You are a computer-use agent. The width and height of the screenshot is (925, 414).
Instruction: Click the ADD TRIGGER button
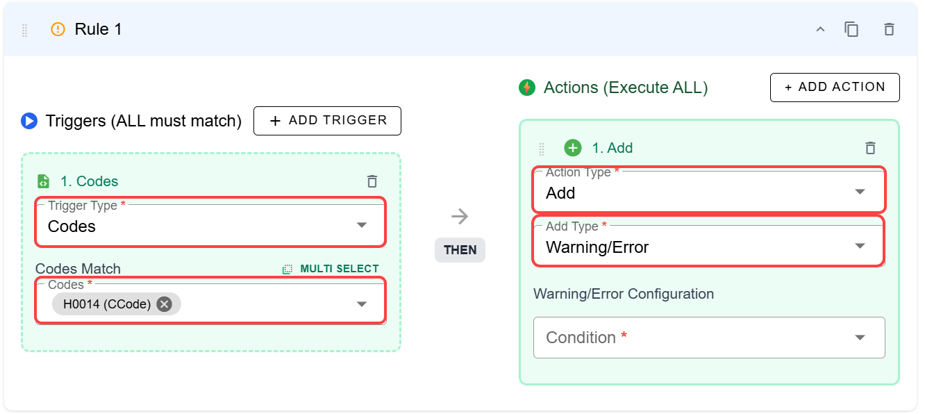pos(327,121)
